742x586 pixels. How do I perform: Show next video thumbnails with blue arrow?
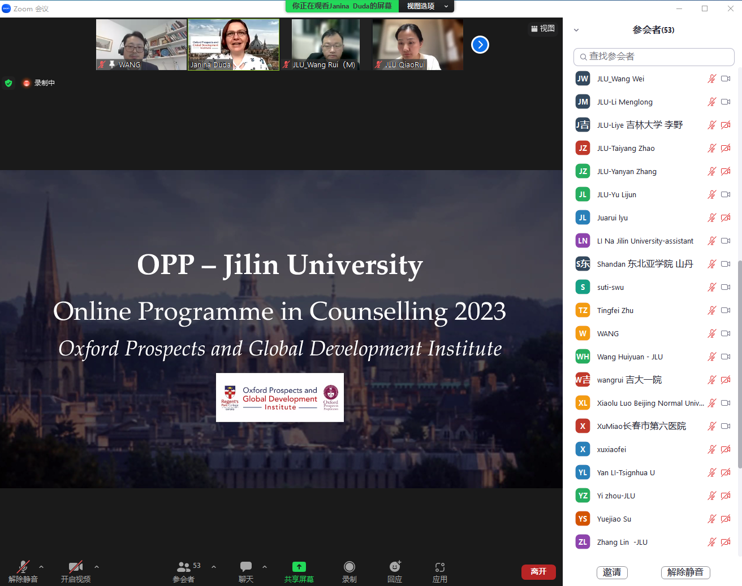(x=480, y=44)
